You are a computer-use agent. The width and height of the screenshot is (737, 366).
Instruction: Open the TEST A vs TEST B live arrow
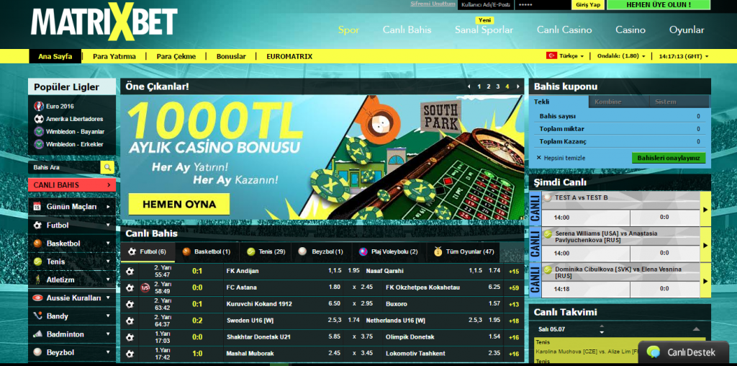click(705, 210)
